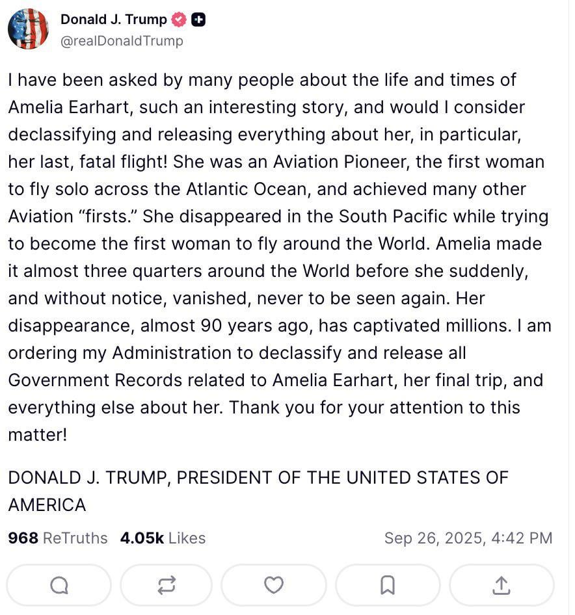This screenshot has width=575, height=615.
Task: View the 4.05k Likes list
Action: click(163, 538)
